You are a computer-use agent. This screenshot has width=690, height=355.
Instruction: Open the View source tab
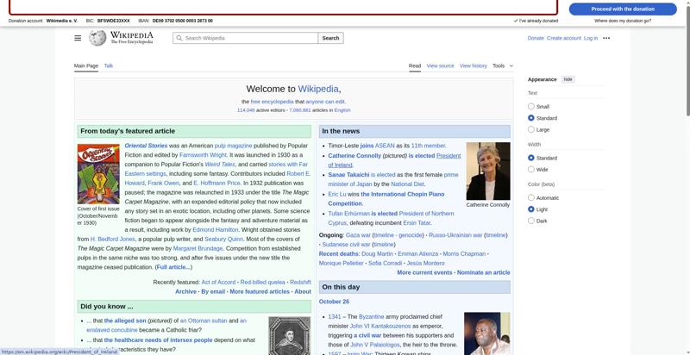[440, 65]
